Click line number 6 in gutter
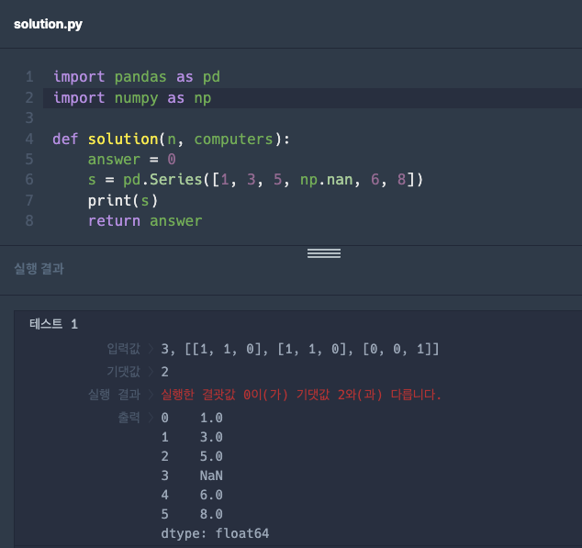Screen dimensions: 582x548 click(29, 180)
